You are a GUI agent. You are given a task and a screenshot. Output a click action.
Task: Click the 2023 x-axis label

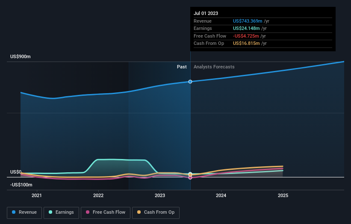click(x=160, y=196)
